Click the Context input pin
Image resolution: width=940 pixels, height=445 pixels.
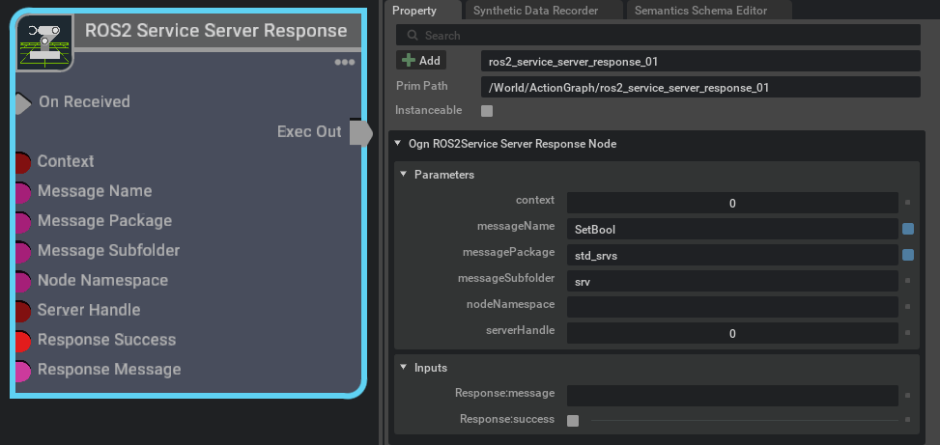pos(22,162)
